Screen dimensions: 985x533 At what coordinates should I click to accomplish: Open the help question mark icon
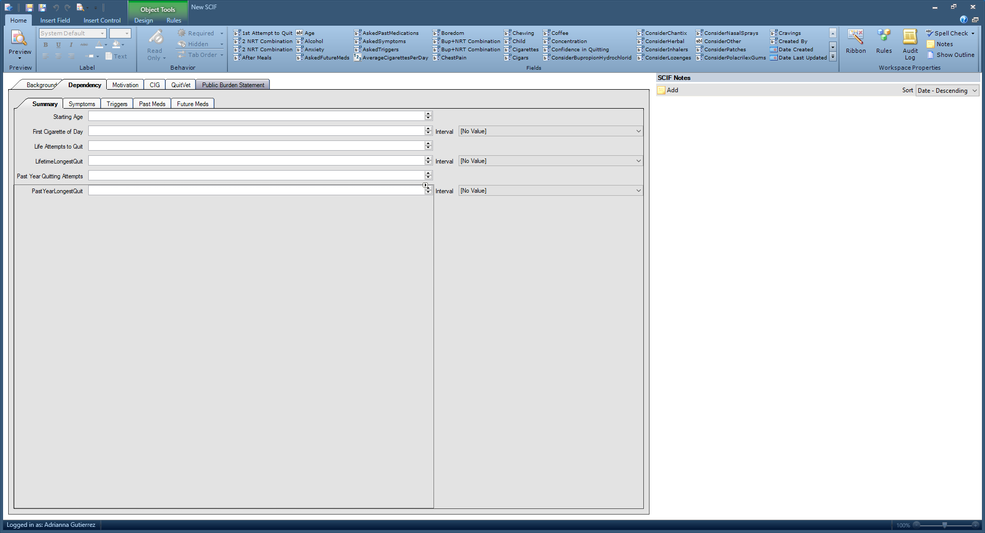pos(963,20)
